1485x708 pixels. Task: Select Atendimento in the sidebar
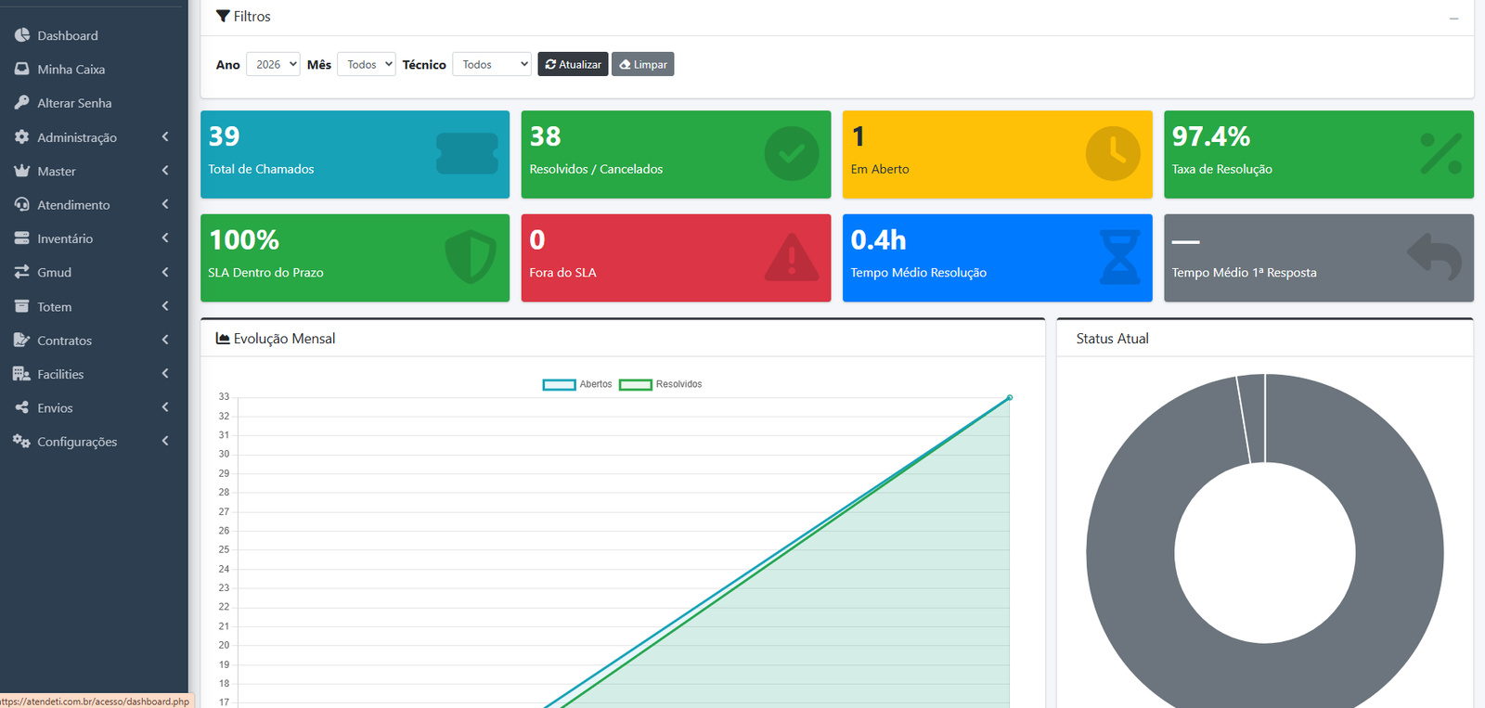pos(94,204)
